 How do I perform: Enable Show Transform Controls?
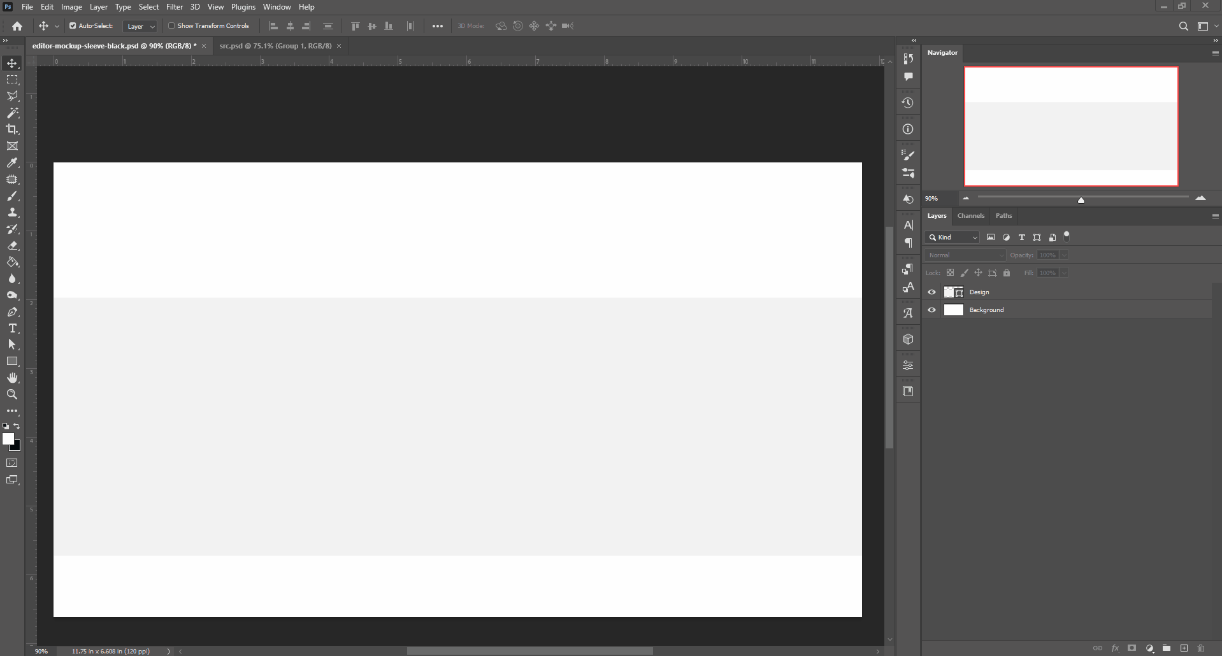pyautogui.click(x=172, y=26)
